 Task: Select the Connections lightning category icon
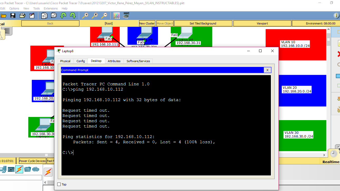point(19,169)
